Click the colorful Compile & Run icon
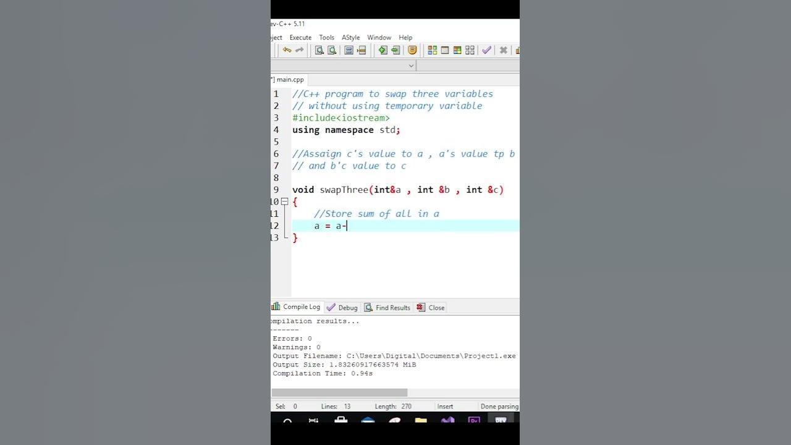 pyautogui.click(x=457, y=51)
